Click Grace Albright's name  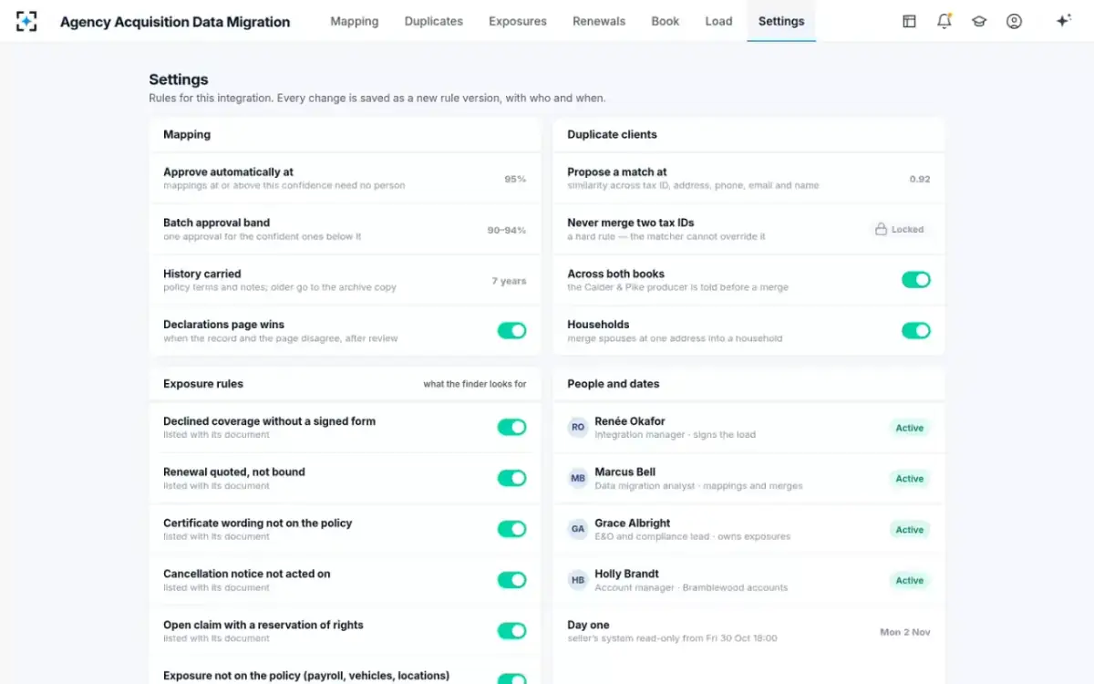coord(633,523)
